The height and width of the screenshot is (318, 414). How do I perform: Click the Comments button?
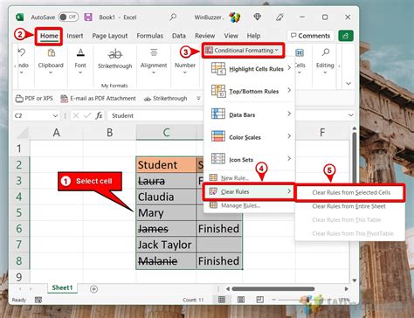click(x=310, y=36)
